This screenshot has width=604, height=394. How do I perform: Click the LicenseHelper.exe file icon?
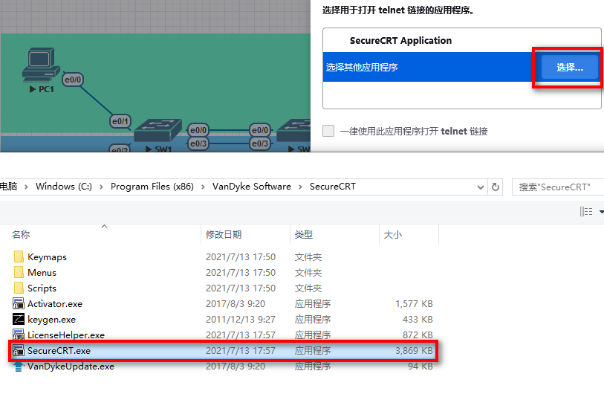click(18, 335)
